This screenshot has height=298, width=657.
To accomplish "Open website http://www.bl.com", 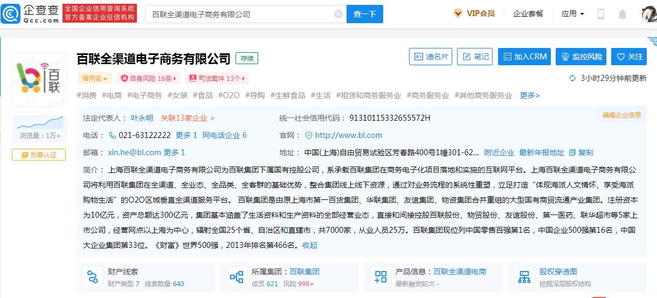I will tap(349, 135).
